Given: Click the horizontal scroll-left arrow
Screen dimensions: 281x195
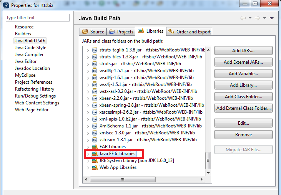Looking at the screenshot, I should click(x=86, y=179).
